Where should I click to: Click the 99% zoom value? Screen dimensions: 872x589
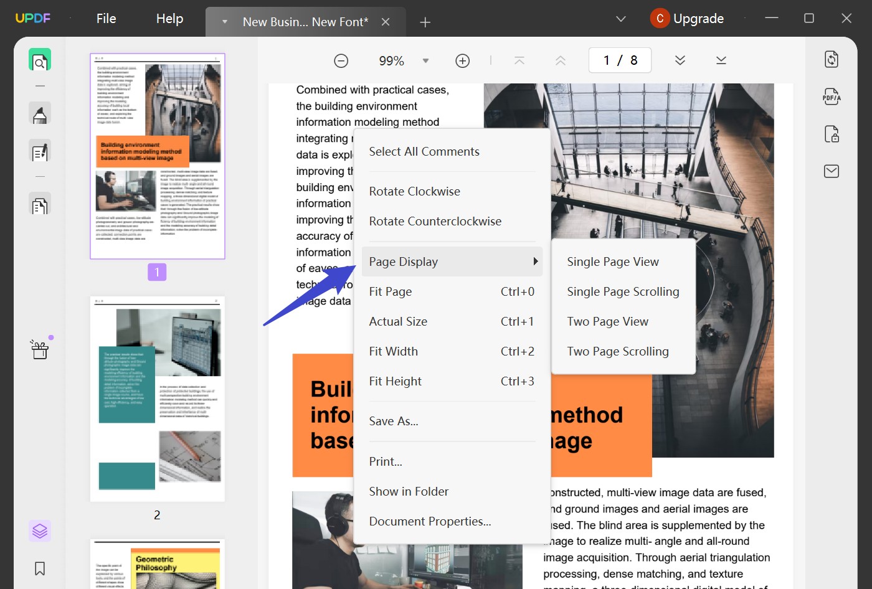pyautogui.click(x=391, y=61)
